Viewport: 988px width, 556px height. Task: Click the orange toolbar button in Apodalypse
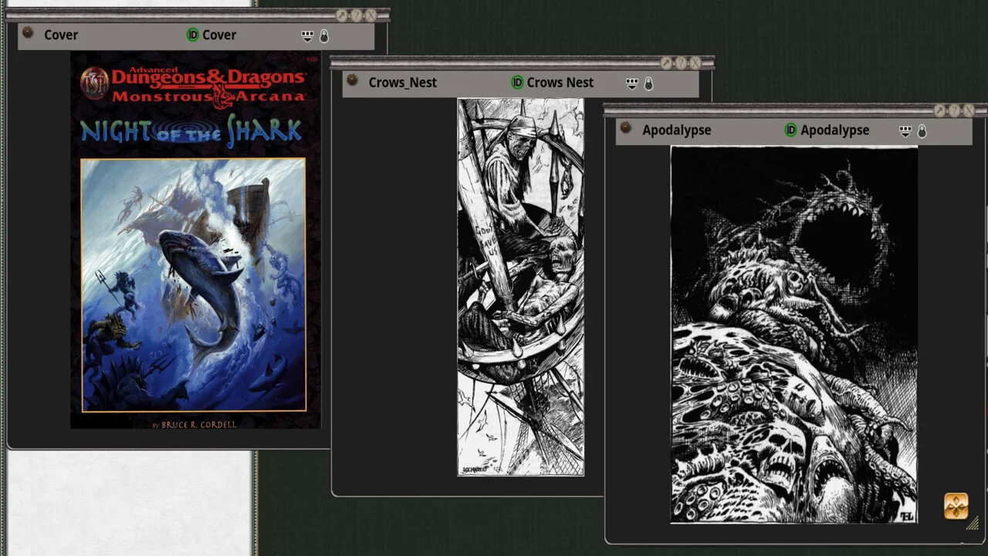956,507
